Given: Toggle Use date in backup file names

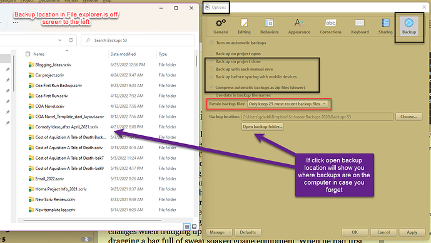Looking at the screenshot, I should (x=211, y=95).
